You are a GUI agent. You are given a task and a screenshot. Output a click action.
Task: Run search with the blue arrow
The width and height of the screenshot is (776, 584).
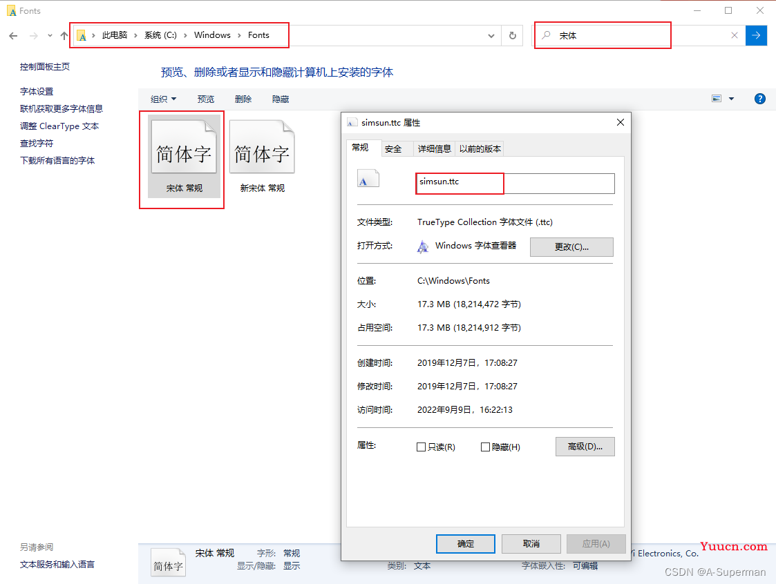click(x=756, y=35)
